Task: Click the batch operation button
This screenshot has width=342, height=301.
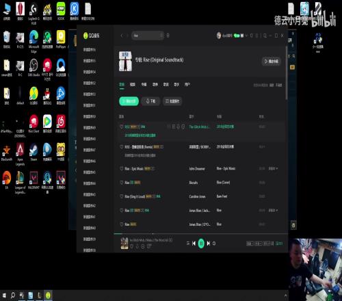Action: 172,101
